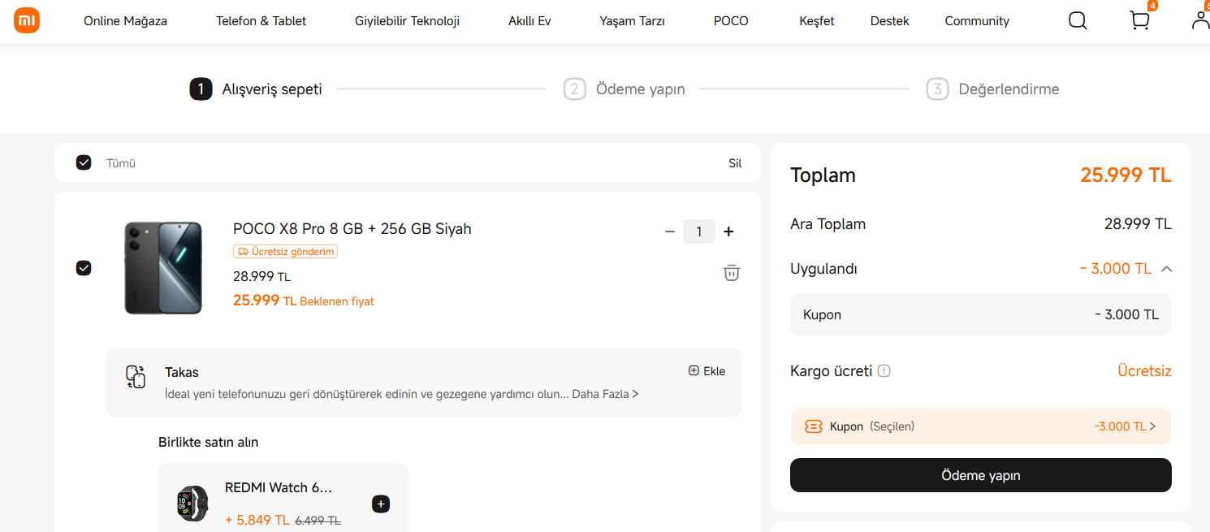Open the Giyilebilir Teknoloji menu
The height and width of the screenshot is (532, 1210).
click(407, 21)
